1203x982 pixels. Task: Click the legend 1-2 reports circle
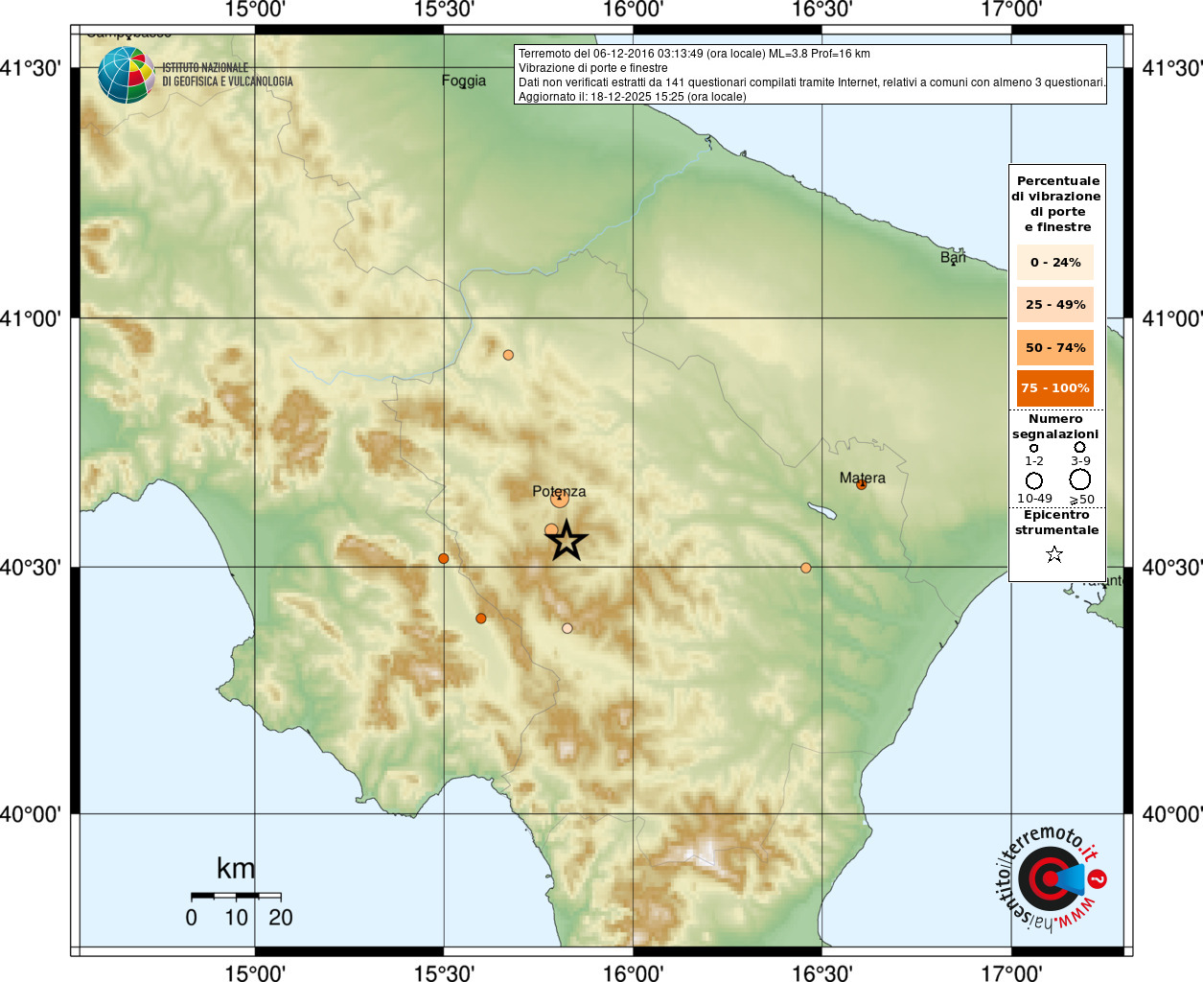[1033, 448]
